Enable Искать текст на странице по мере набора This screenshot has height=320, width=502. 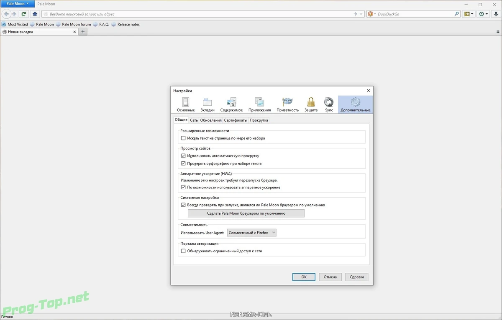click(183, 138)
